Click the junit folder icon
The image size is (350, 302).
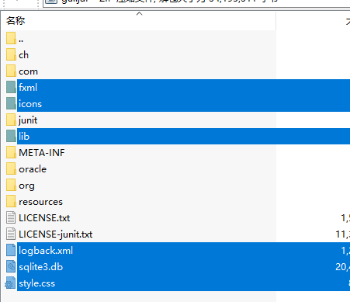[x=11, y=120]
